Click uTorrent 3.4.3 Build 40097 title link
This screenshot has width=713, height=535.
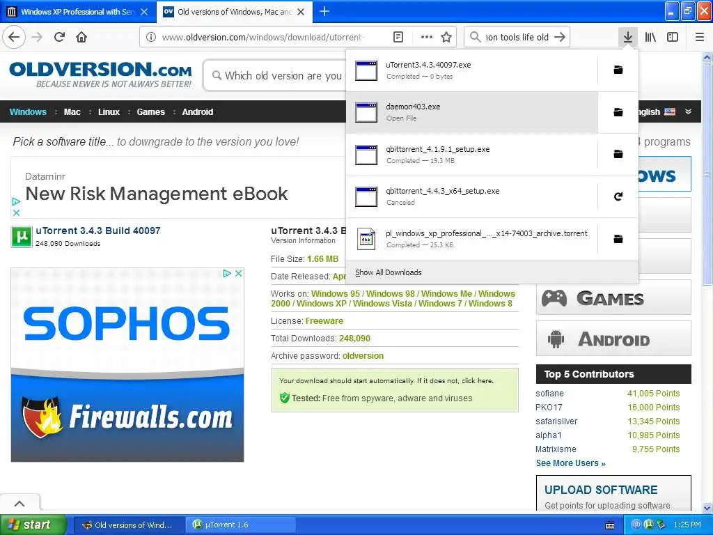point(97,231)
